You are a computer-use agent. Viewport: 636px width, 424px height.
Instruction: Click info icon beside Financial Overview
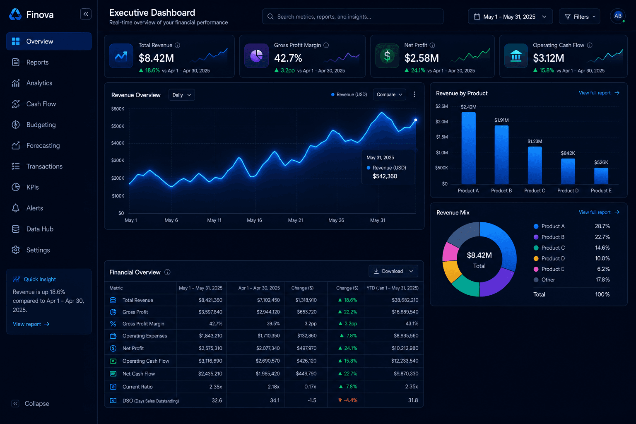coord(167,272)
